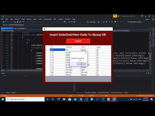Image resolution: width=155 pixels, height=116 pixels.
Task: Click the fname cell Ahmed
Action: point(73,70)
